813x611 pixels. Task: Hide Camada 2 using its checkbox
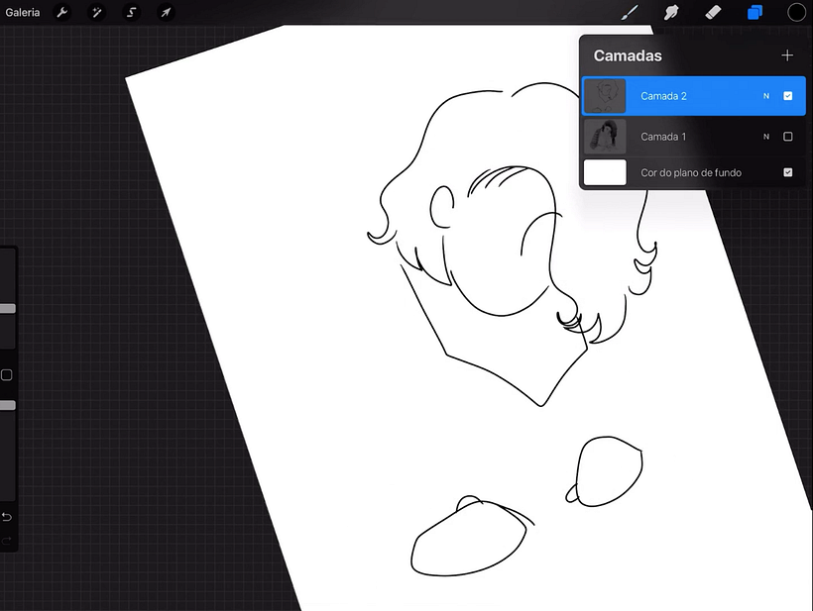click(787, 96)
